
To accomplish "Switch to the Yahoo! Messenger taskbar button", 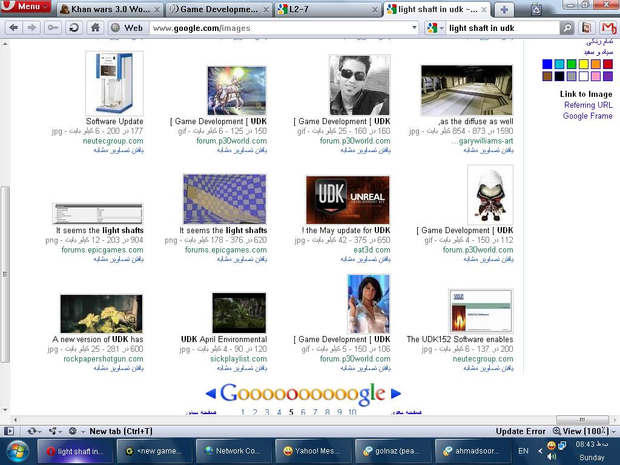I will pyautogui.click(x=312, y=450).
